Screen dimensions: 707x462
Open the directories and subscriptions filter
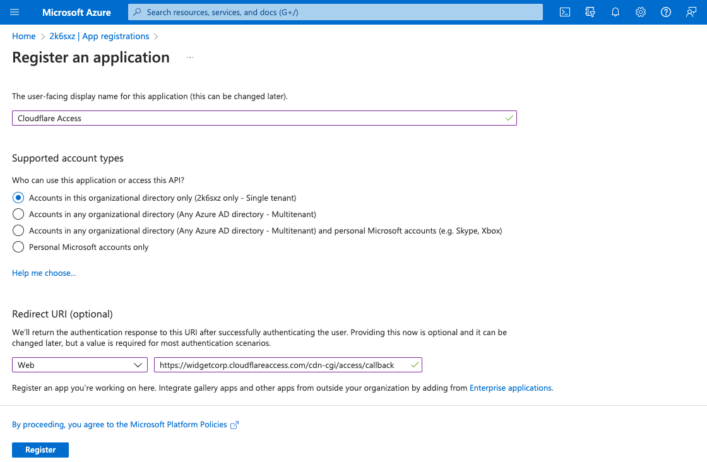[590, 12]
